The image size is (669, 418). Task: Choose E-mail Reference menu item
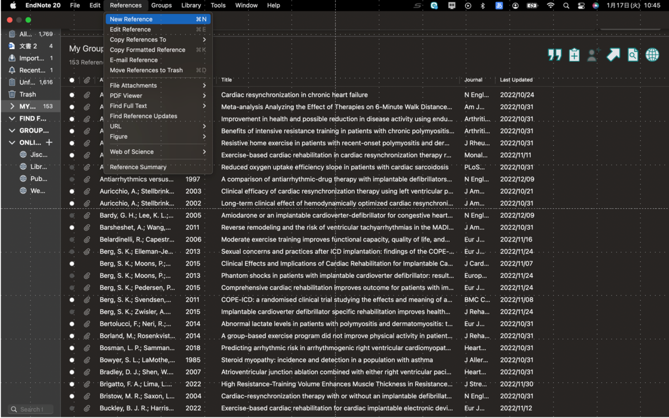coord(158,60)
